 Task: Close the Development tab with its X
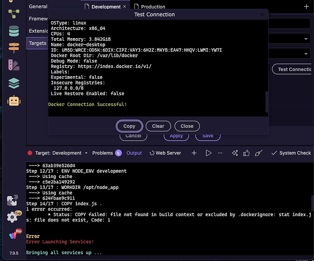125,7
